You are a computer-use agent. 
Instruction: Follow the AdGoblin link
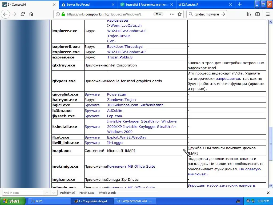[x=115, y=111]
